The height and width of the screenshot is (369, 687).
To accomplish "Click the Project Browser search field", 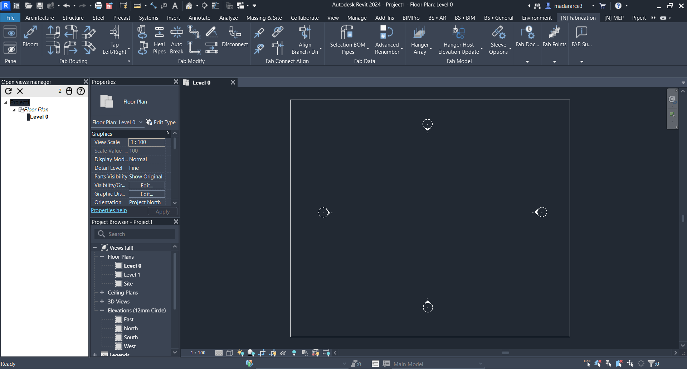I will [x=140, y=234].
